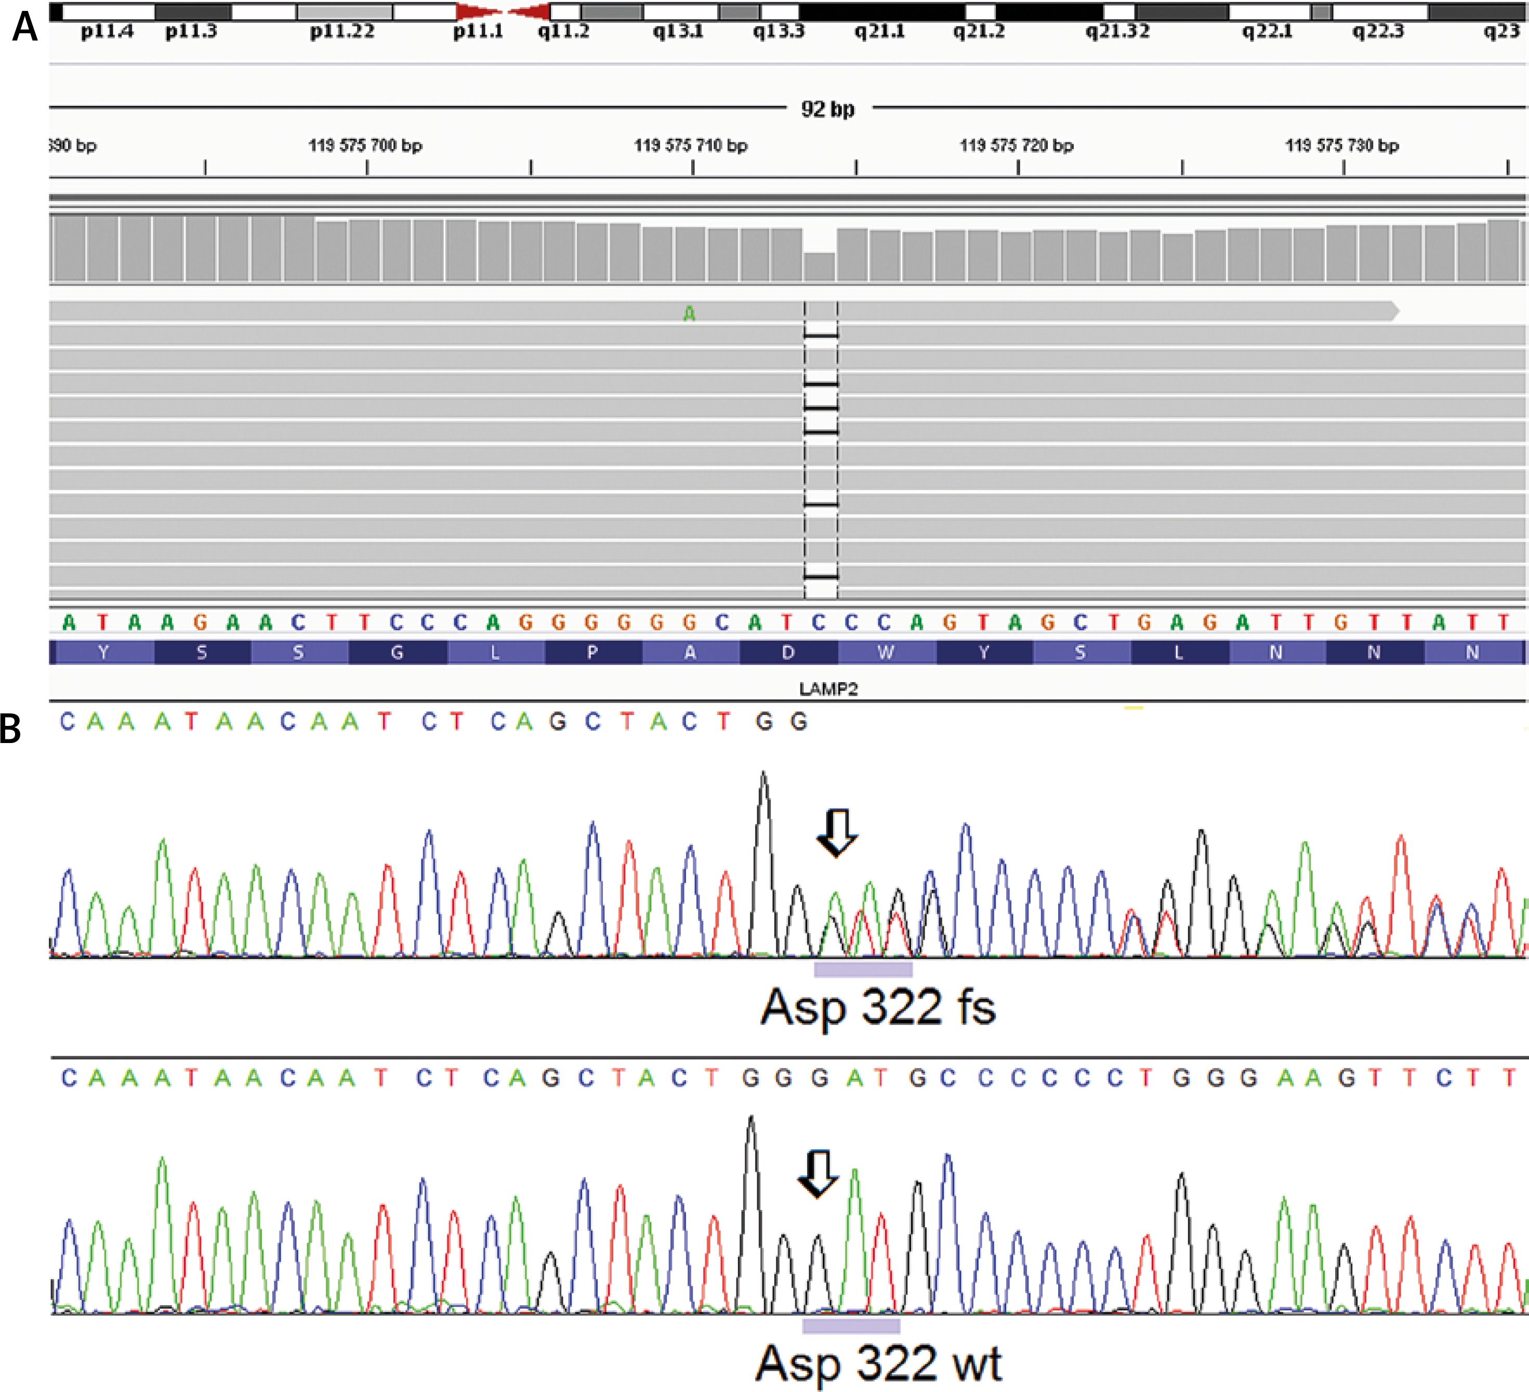Click the purple bar above Asp 322 wt
The image size is (1529, 1392).
[851, 1326]
